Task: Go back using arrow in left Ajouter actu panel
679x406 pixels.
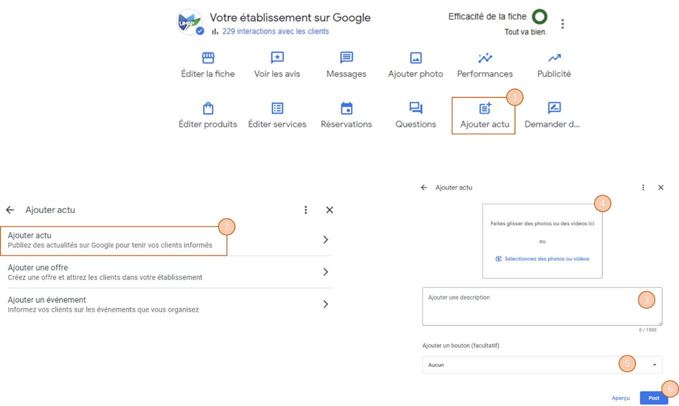Action: click(x=10, y=210)
